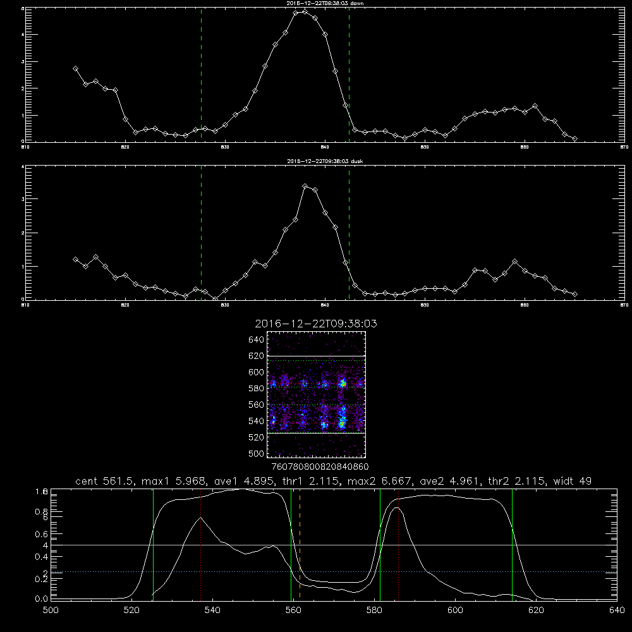Click the 'ave2 4.961' value in stats line
This screenshot has width=632, height=632.
(448, 481)
